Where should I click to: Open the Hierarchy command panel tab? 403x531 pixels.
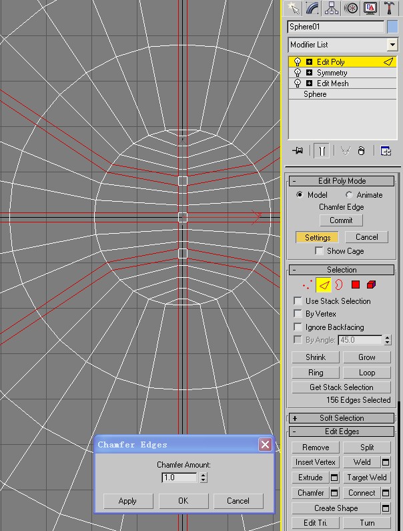(332, 8)
